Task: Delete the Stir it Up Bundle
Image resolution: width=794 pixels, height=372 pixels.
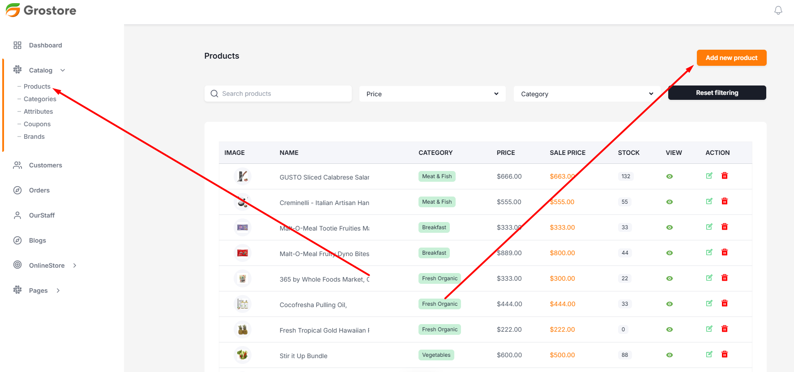Action: click(724, 355)
